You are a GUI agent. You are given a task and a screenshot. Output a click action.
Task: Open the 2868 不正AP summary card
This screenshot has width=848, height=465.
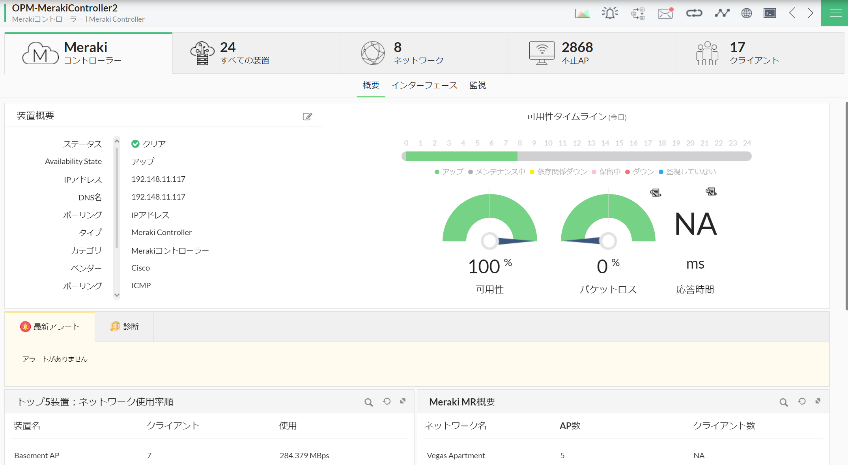592,53
